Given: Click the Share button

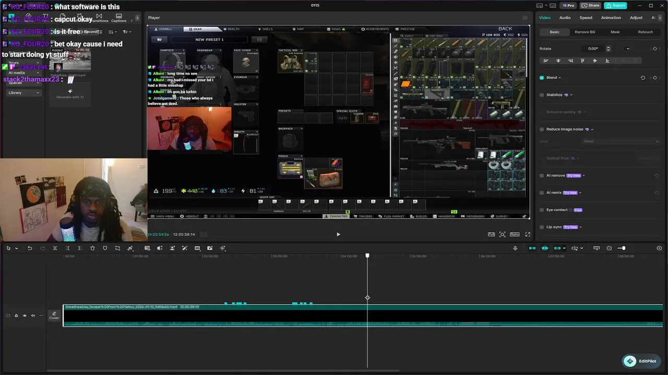Looking at the screenshot, I should click(591, 5).
